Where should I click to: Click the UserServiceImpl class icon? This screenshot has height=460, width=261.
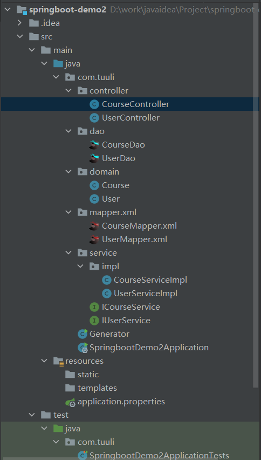click(107, 294)
